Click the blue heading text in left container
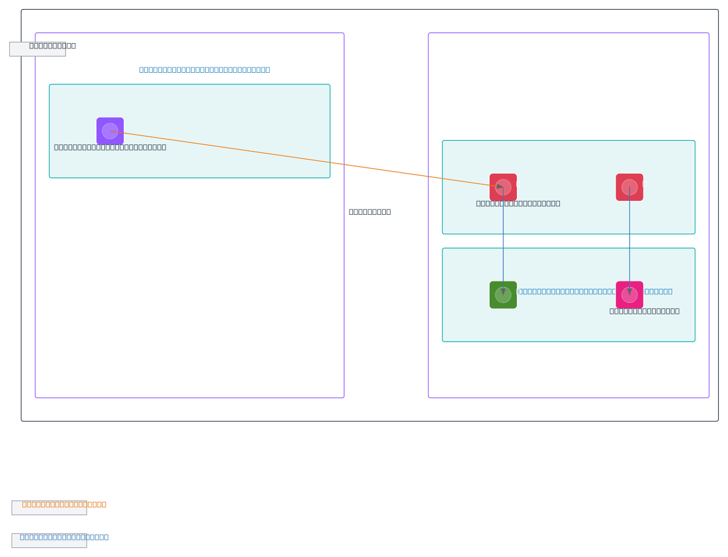This screenshot has height=557, width=728. coord(204,70)
